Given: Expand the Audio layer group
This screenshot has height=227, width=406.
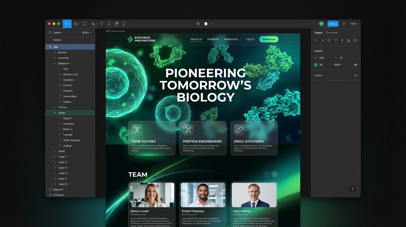Looking at the screenshot, I should (55, 151).
